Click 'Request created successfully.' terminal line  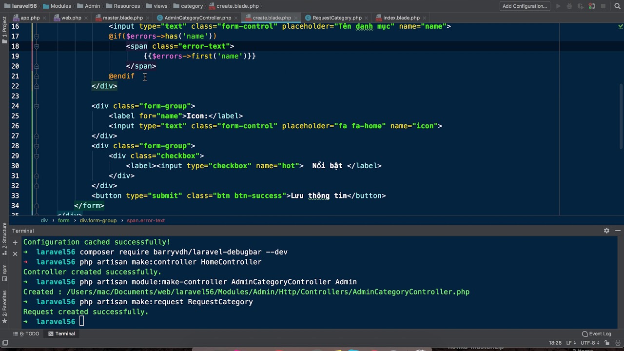pyautogui.click(x=86, y=312)
